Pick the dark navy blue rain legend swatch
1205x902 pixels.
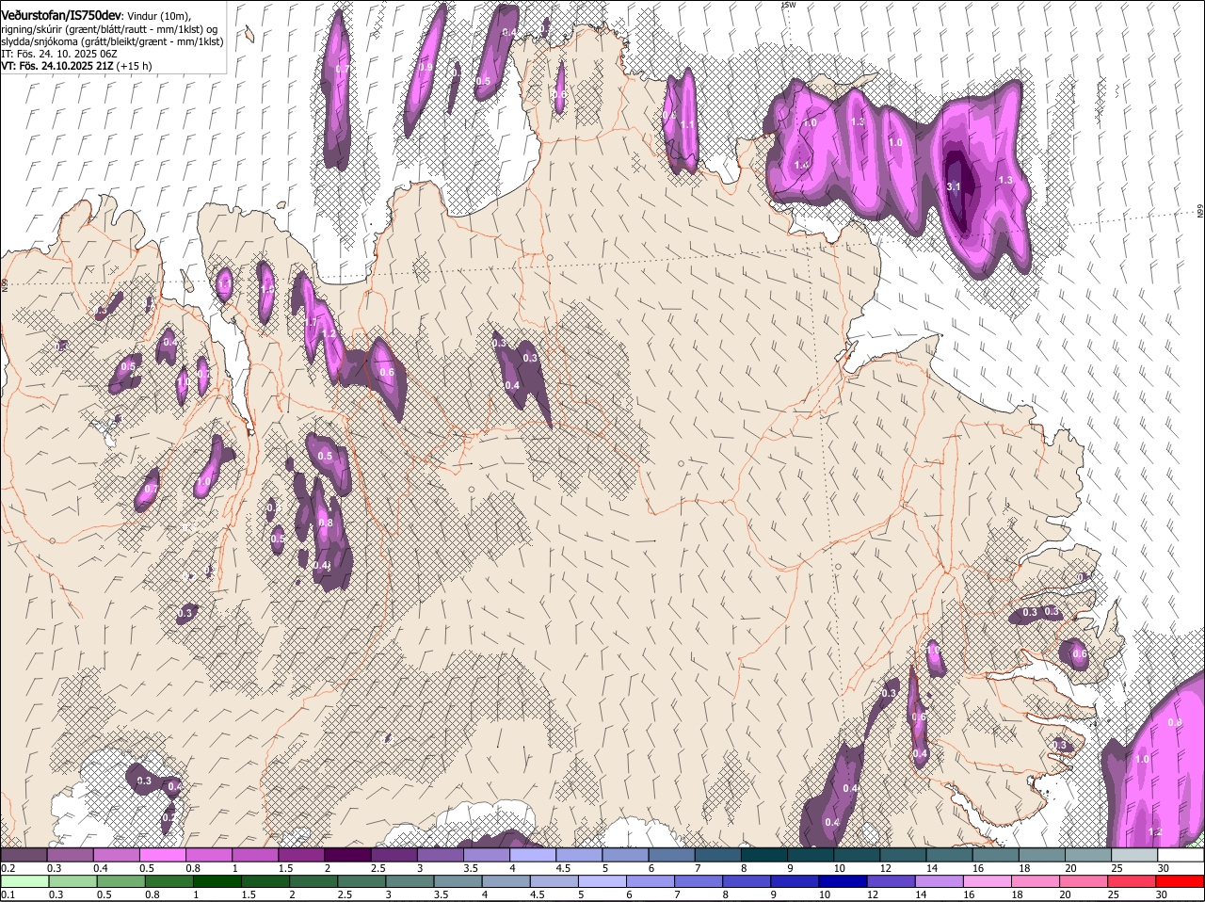[x=843, y=881]
